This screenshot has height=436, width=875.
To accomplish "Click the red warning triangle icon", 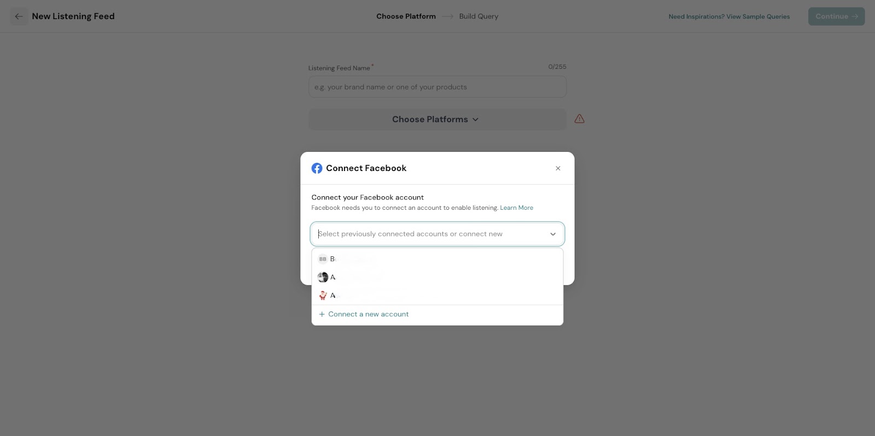I will tap(579, 119).
